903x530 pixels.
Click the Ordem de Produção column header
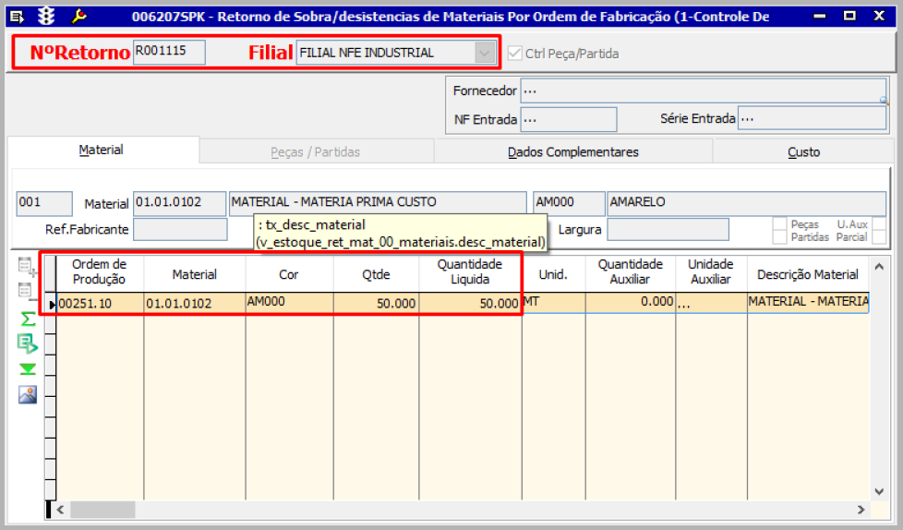(x=100, y=271)
